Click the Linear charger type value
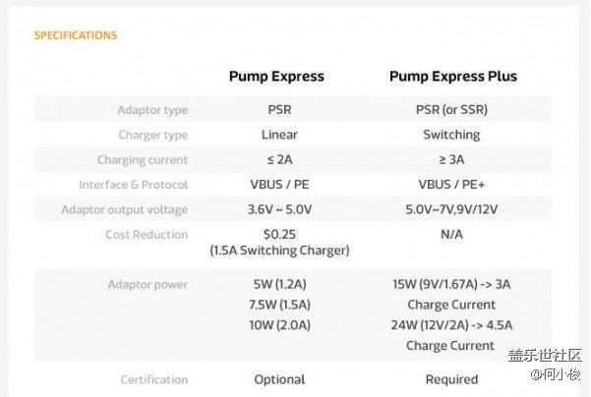This screenshot has width=591, height=397. tap(279, 135)
